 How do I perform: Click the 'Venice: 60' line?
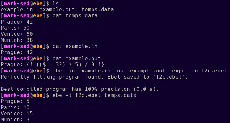17,34
